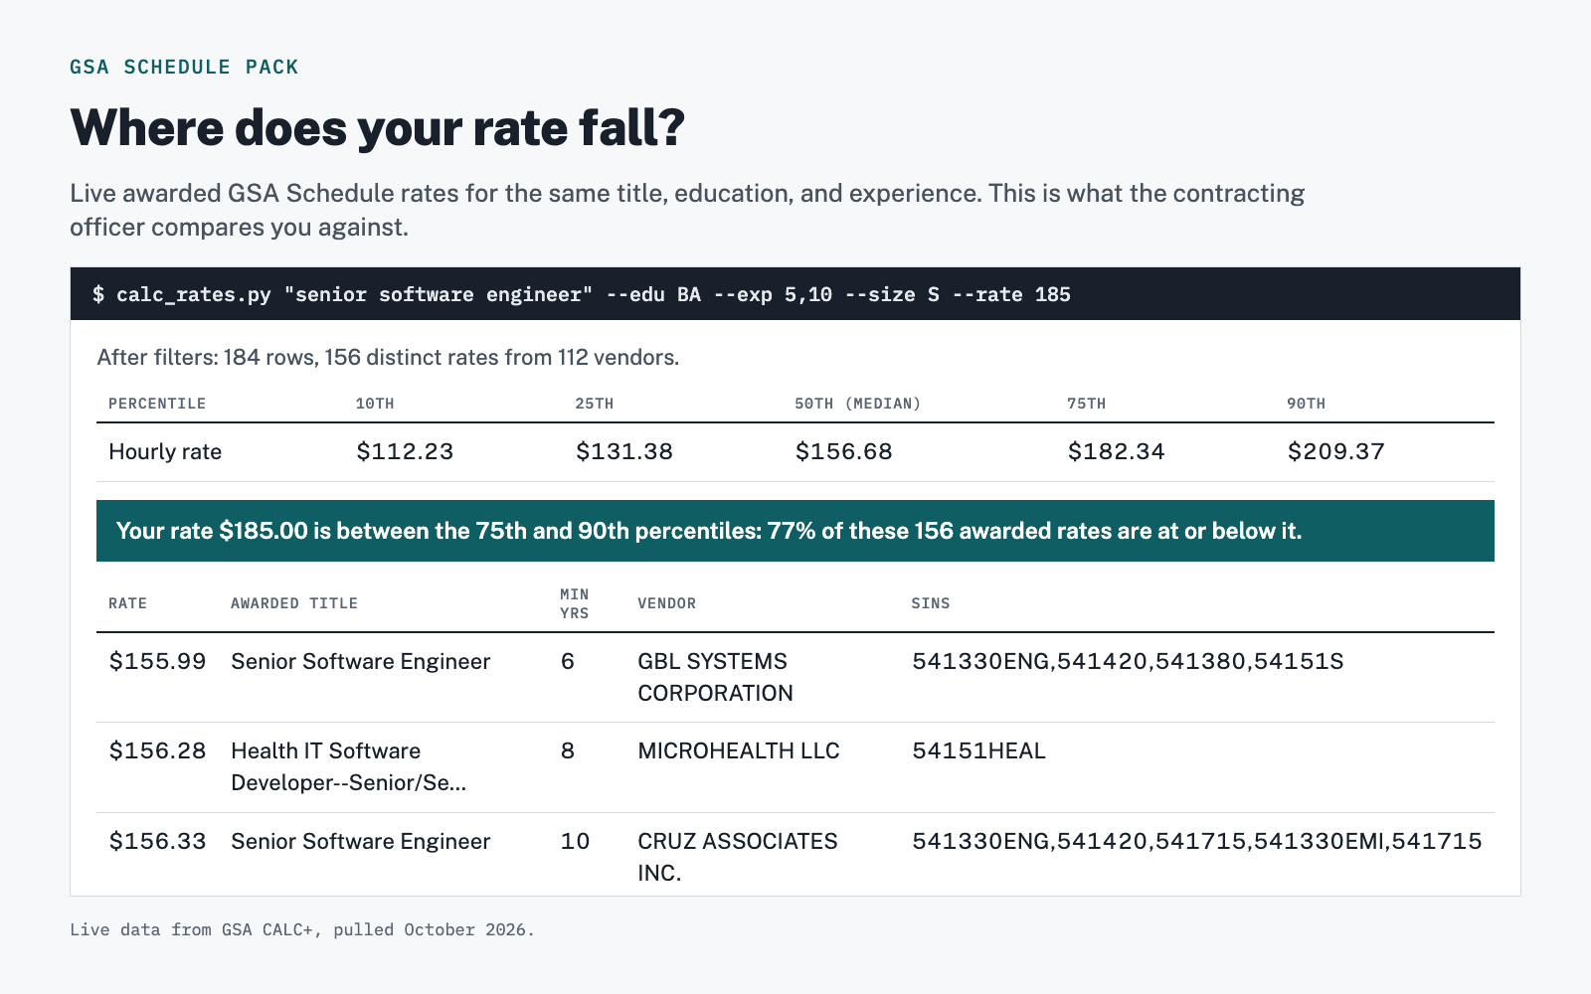Click 'Senior Software Engineer' in the $156.33 row

[361, 841]
